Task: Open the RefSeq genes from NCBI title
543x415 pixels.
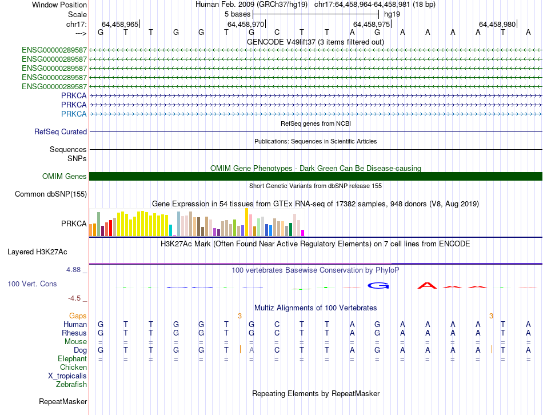Action: click(316, 123)
